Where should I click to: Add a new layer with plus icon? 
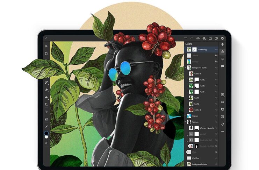(223, 95)
